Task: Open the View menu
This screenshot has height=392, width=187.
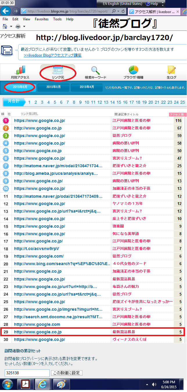Action: pyautogui.click(x=26, y=19)
